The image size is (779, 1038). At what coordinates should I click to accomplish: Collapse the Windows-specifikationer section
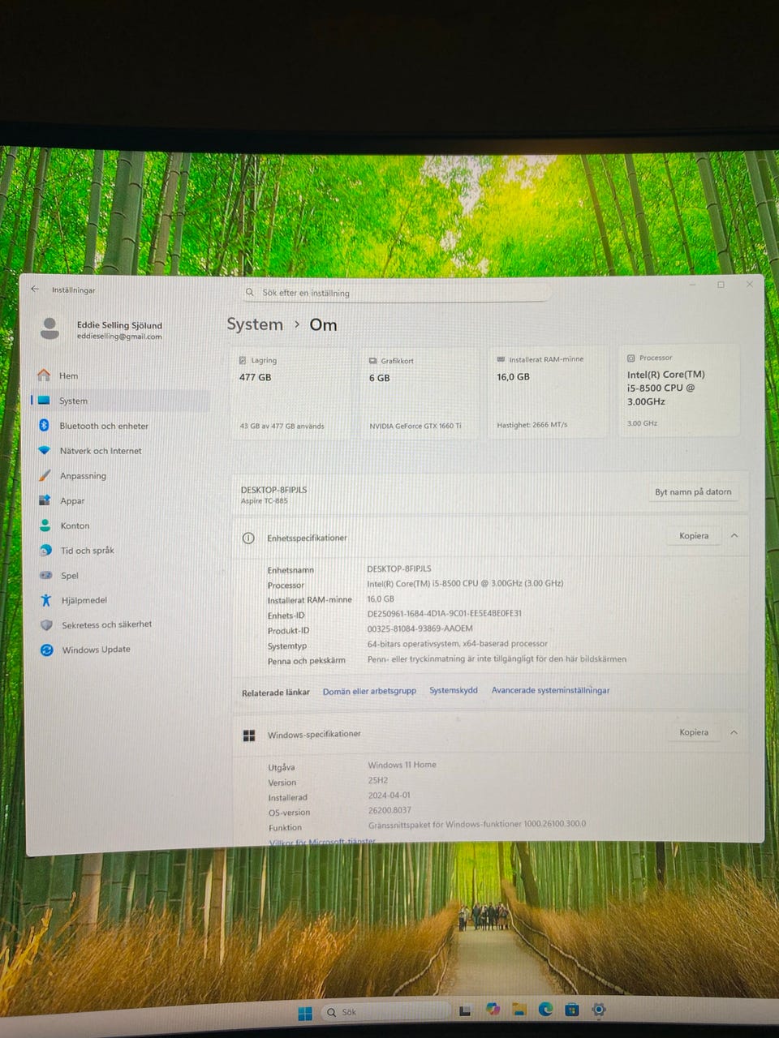click(x=734, y=732)
